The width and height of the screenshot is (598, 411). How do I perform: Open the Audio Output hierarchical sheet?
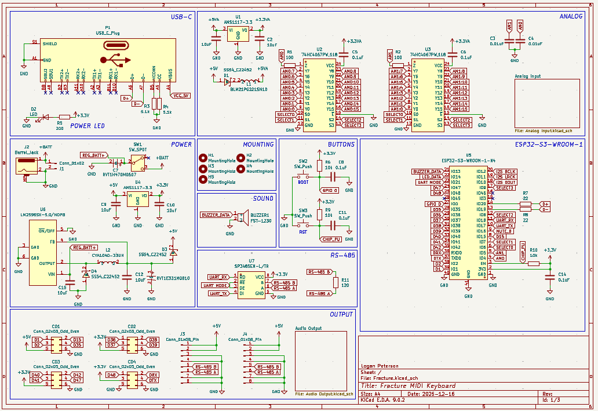pyautogui.click(x=319, y=361)
